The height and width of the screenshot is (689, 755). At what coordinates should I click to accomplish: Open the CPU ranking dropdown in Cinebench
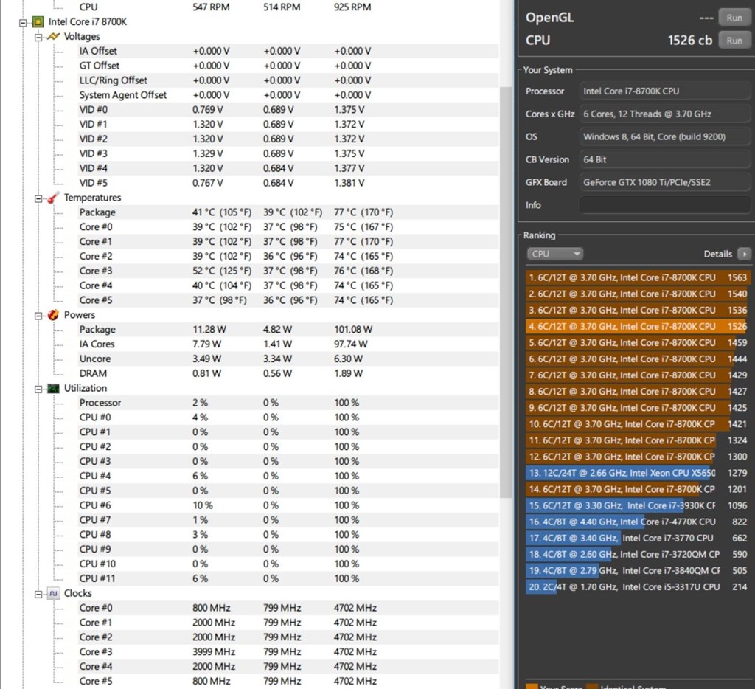(554, 254)
